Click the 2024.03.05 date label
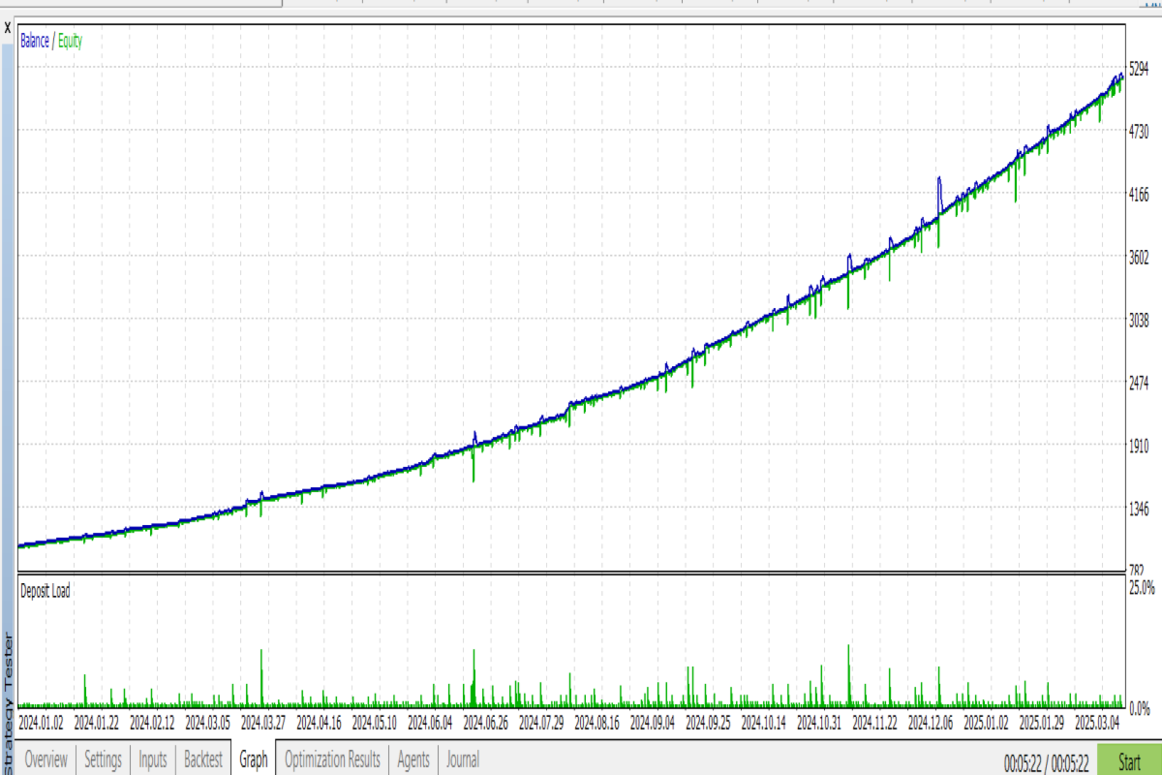The width and height of the screenshot is (1162, 775). (207, 722)
